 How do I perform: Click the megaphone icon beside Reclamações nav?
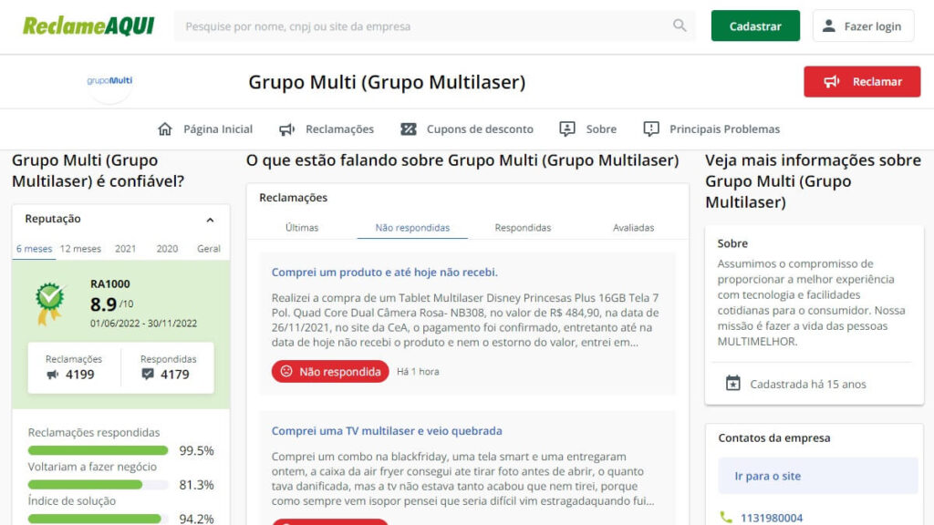click(287, 129)
